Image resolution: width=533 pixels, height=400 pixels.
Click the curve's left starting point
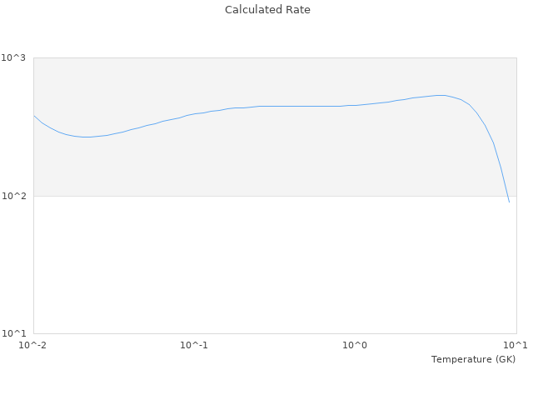pos(33,116)
